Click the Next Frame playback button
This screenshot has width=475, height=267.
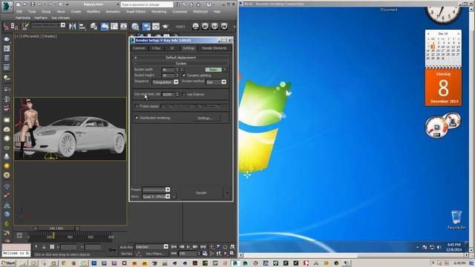click(x=195, y=247)
